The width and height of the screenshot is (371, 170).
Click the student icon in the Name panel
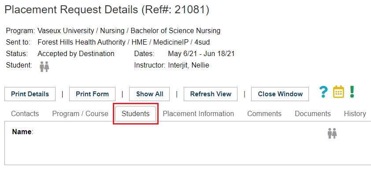[332, 133]
